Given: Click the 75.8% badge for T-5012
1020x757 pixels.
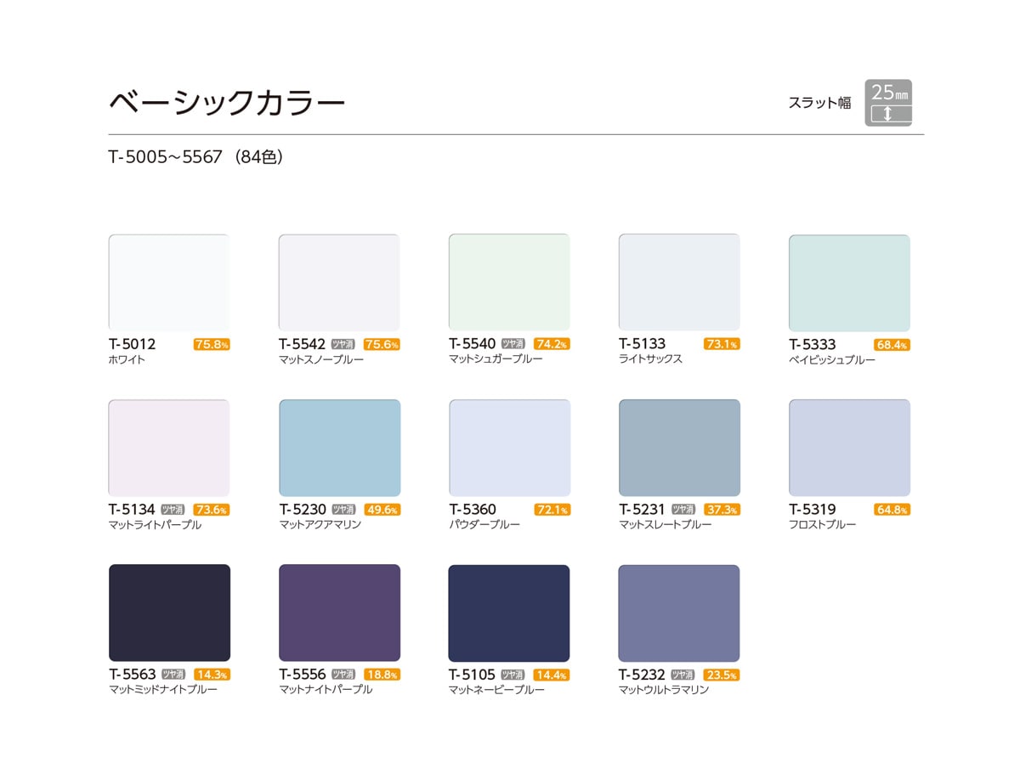Looking at the screenshot, I should point(212,344).
